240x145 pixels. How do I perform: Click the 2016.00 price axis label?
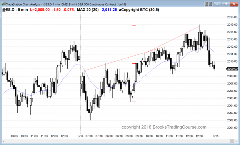[232, 17]
